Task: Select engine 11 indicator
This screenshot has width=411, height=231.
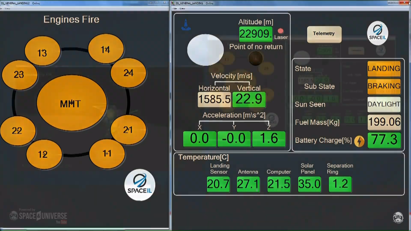Action: pyautogui.click(x=107, y=153)
